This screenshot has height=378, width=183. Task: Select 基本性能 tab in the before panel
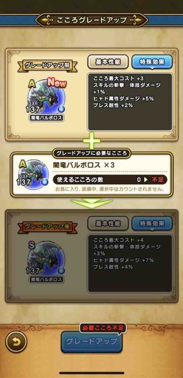click(x=108, y=62)
